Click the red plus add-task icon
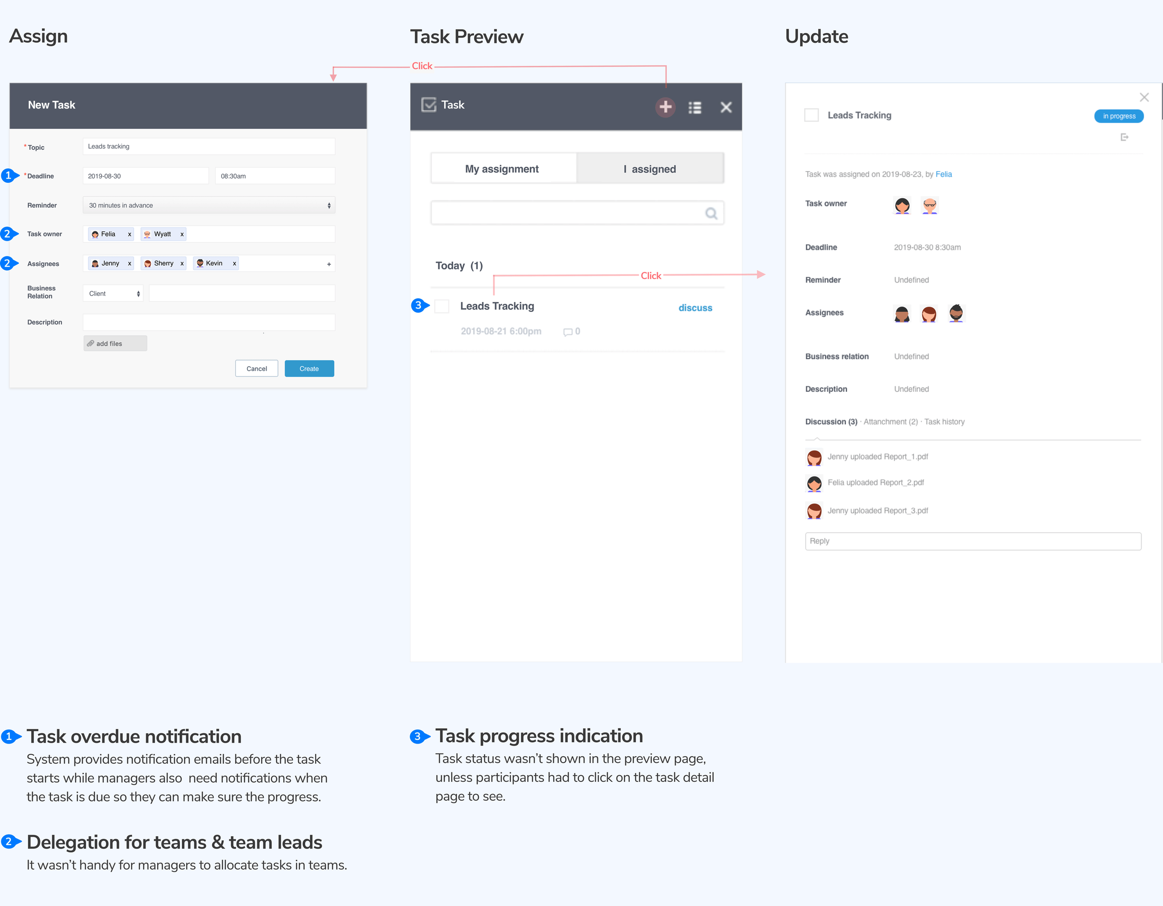The image size is (1163, 906). click(665, 107)
